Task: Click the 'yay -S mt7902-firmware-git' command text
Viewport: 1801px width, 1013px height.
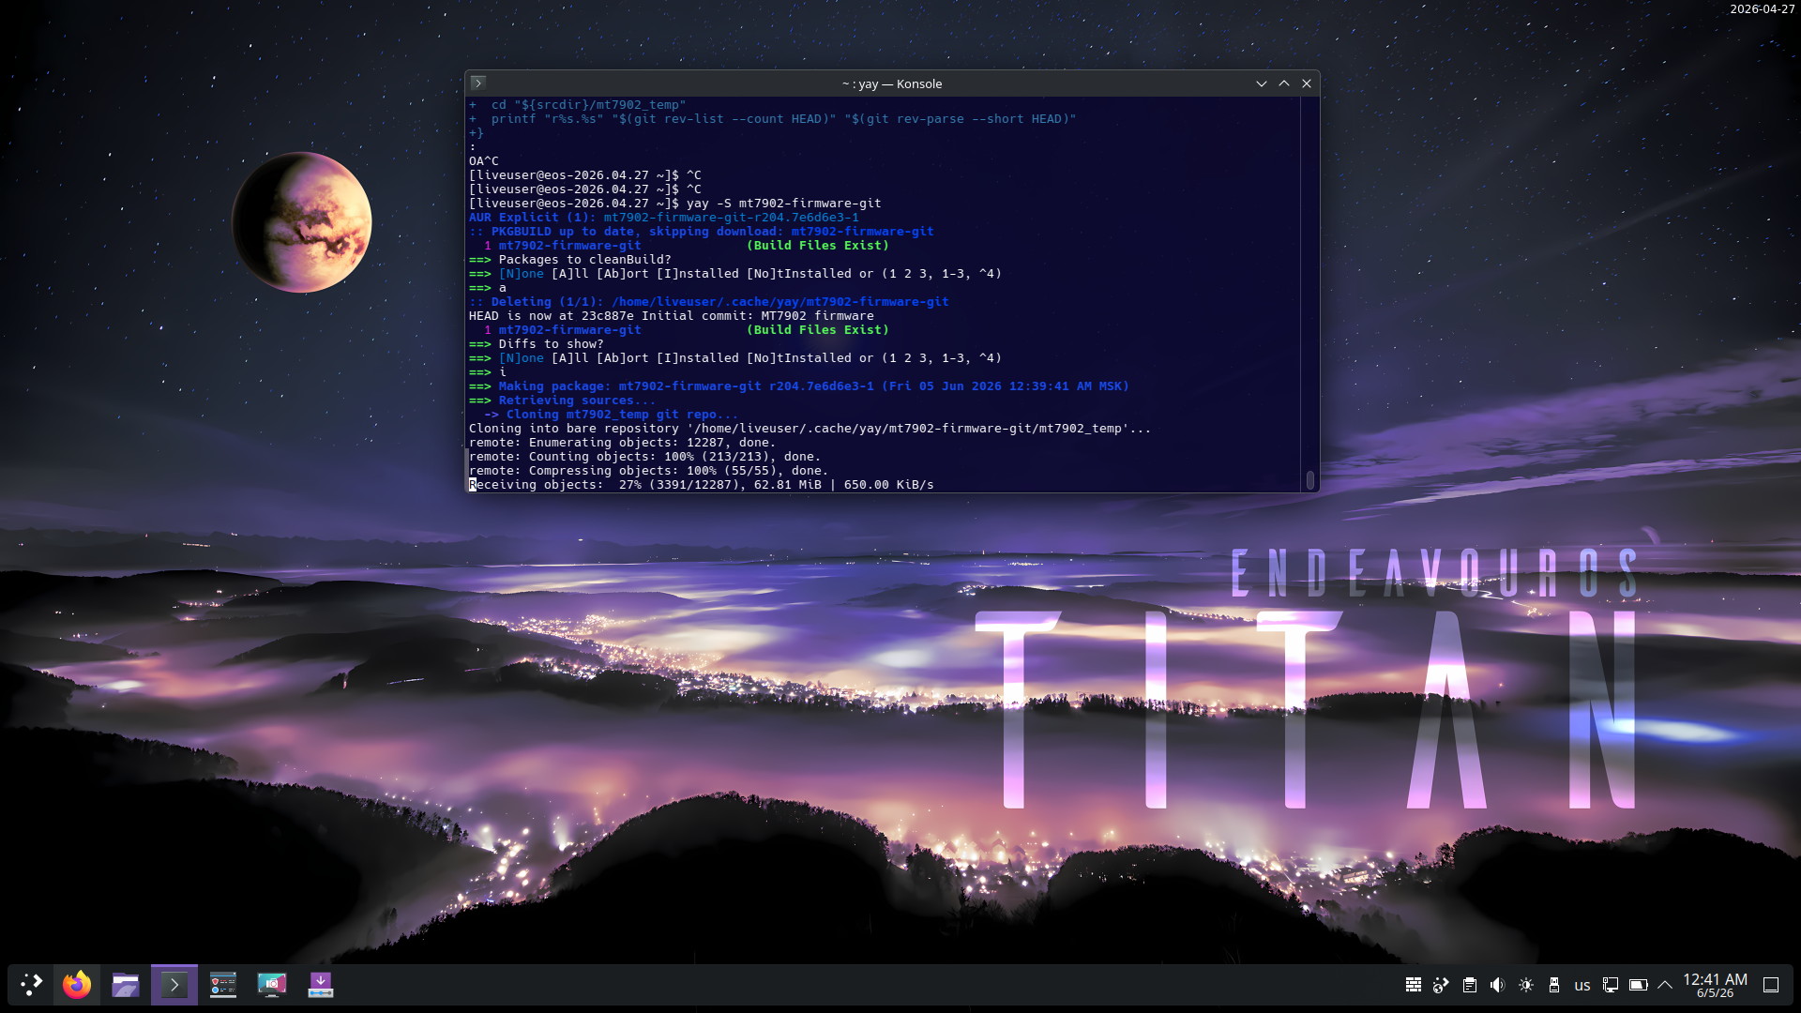Action: pos(784,204)
